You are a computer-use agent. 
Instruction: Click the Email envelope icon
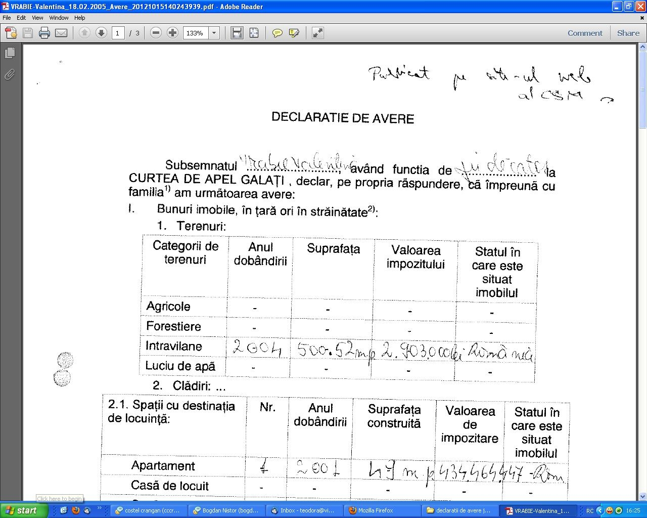pos(61,33)
